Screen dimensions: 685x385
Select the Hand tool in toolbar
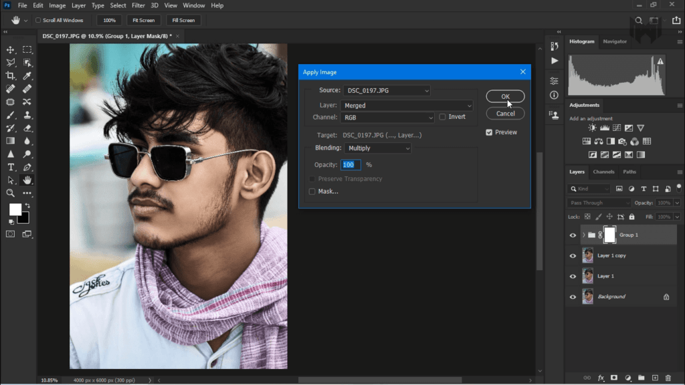[27, 180]
